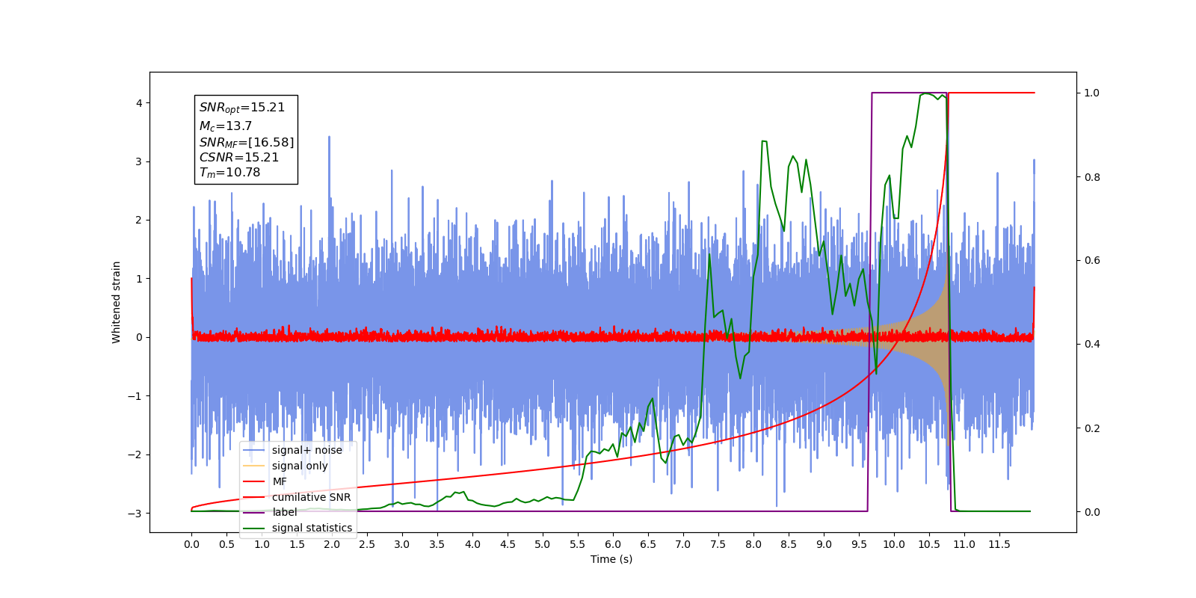Click the 8.0 tick on time axis
This screenshot has height=598, width=1196.
tap(753, 544)
